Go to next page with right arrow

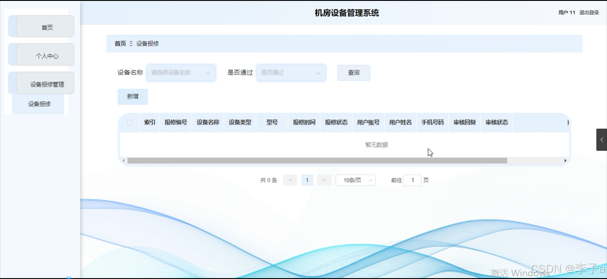coord(324,180)
